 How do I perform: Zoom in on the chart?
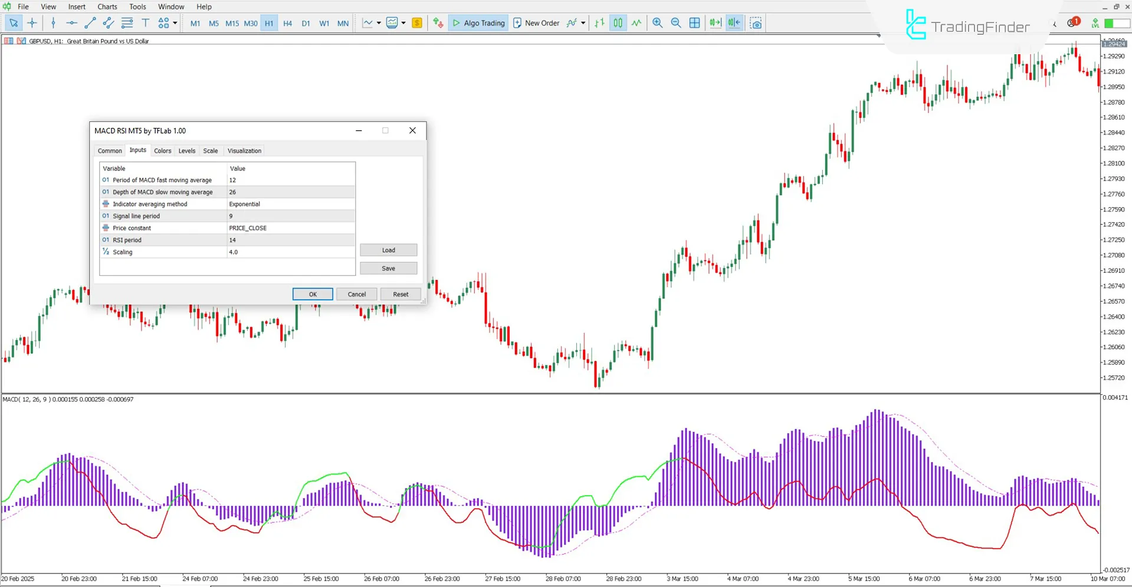tap(657, 23)
